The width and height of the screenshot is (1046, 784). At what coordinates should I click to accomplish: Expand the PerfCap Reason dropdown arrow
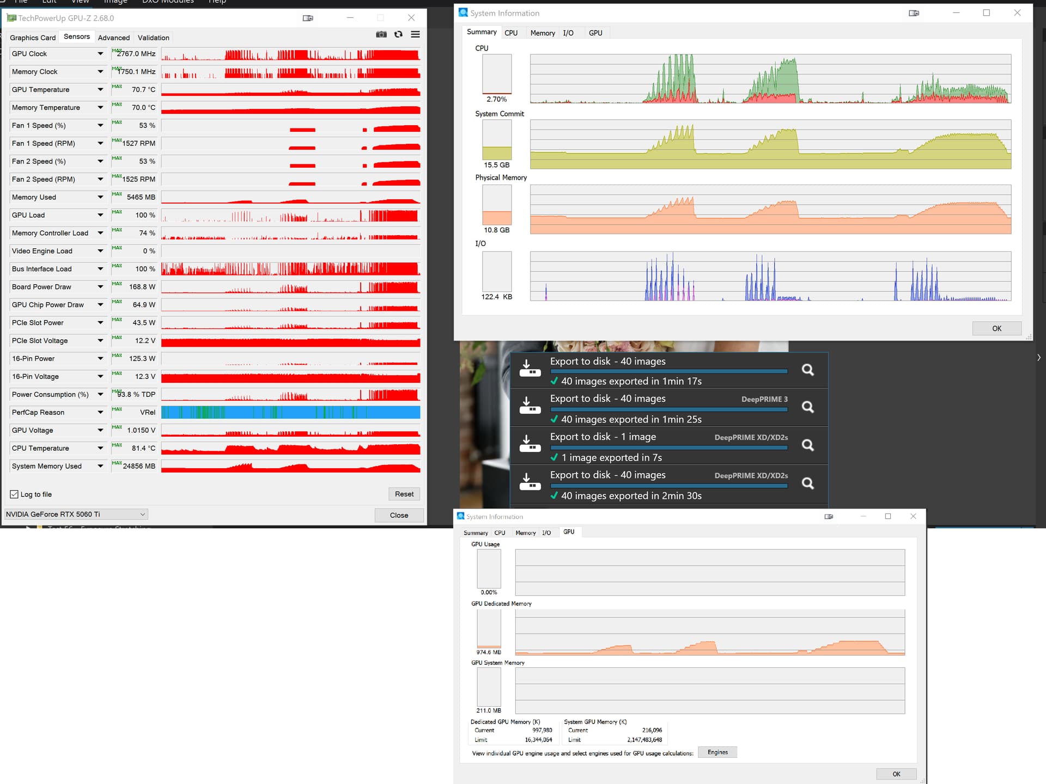(x=100, y=413)
